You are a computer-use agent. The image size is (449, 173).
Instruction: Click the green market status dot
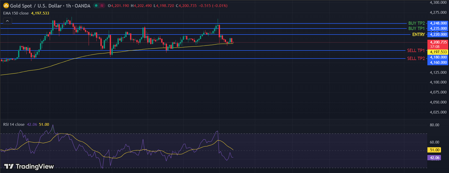point(96,5)
